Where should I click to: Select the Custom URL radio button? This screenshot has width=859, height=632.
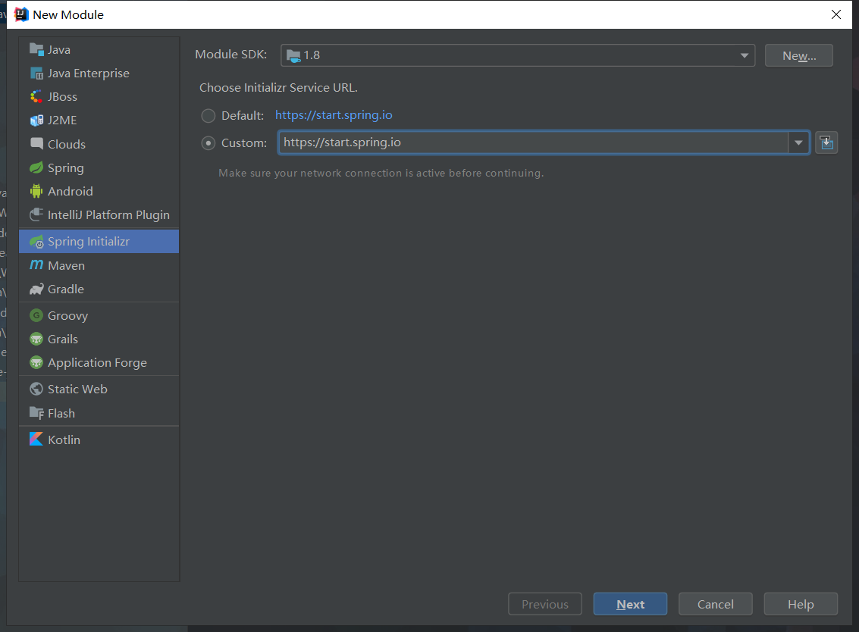click(x=208, y=143)
